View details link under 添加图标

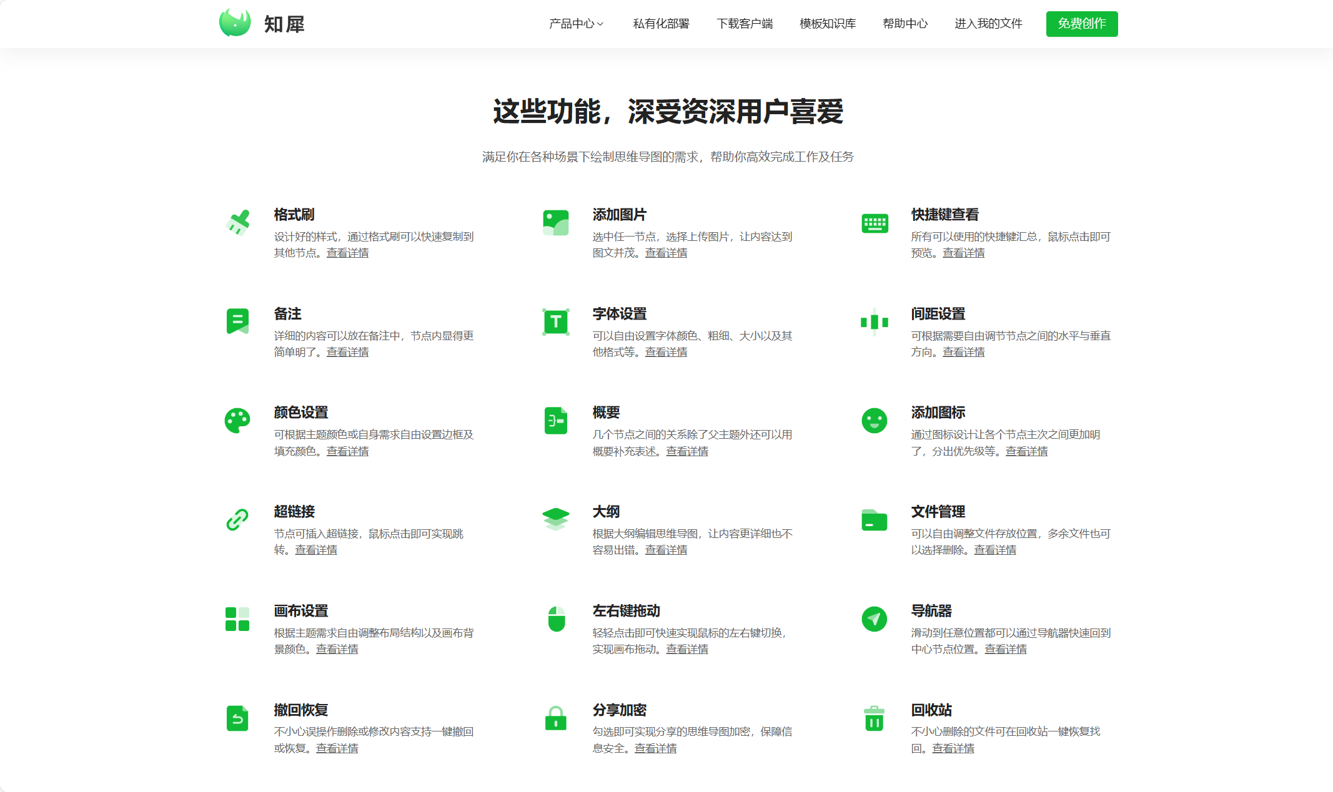1026,451
